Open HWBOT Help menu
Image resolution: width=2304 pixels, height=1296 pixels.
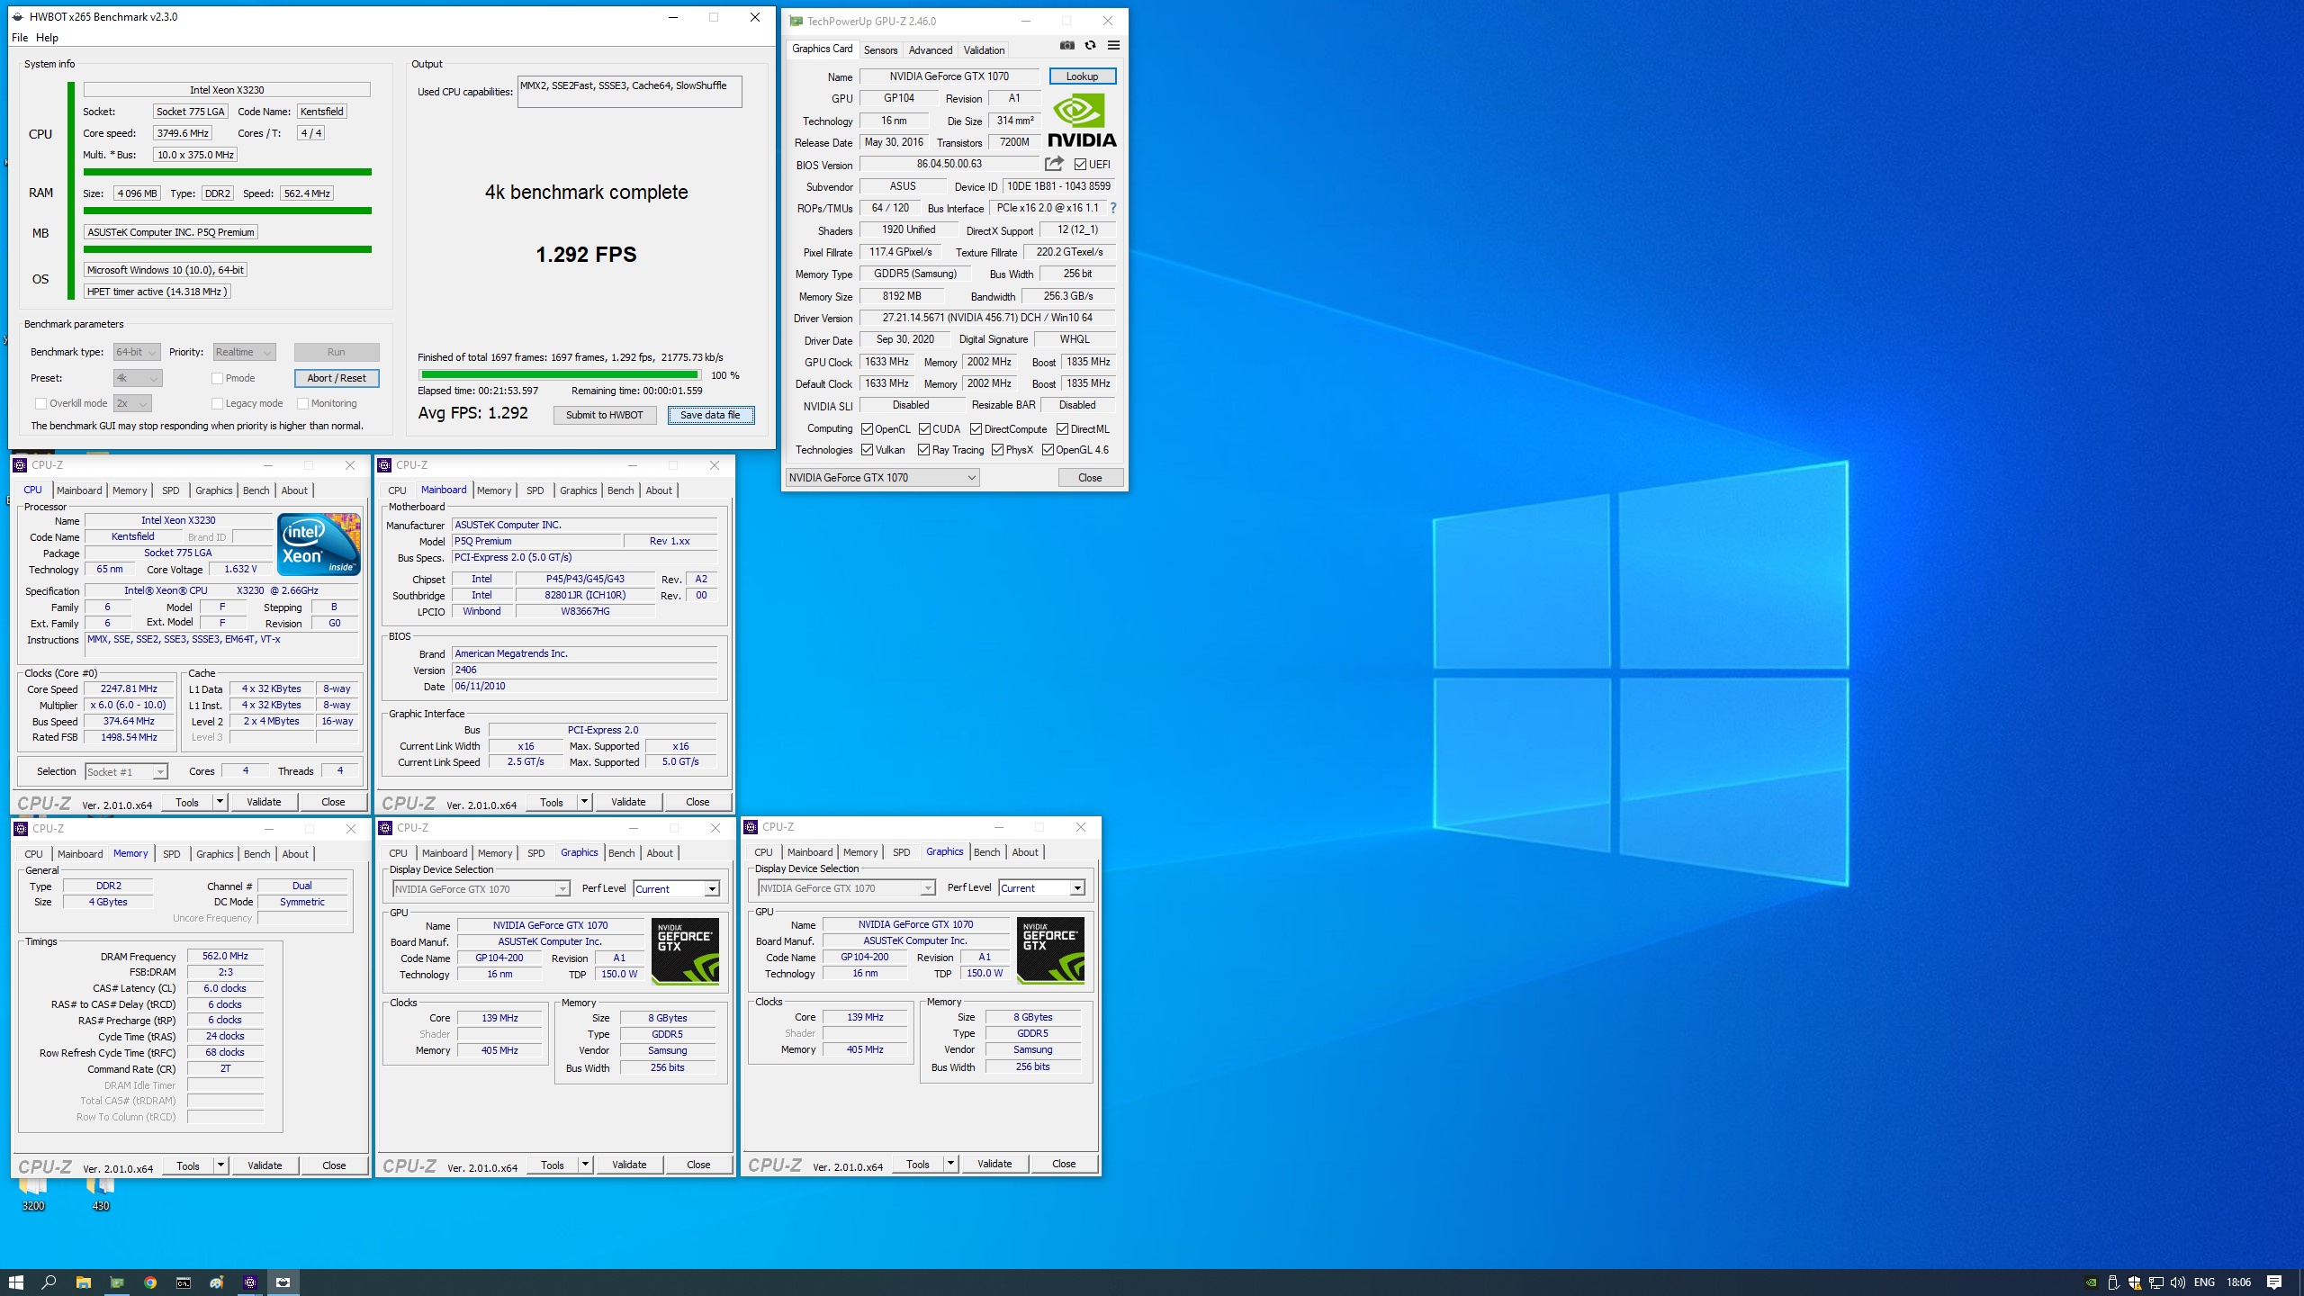(47, 38)
